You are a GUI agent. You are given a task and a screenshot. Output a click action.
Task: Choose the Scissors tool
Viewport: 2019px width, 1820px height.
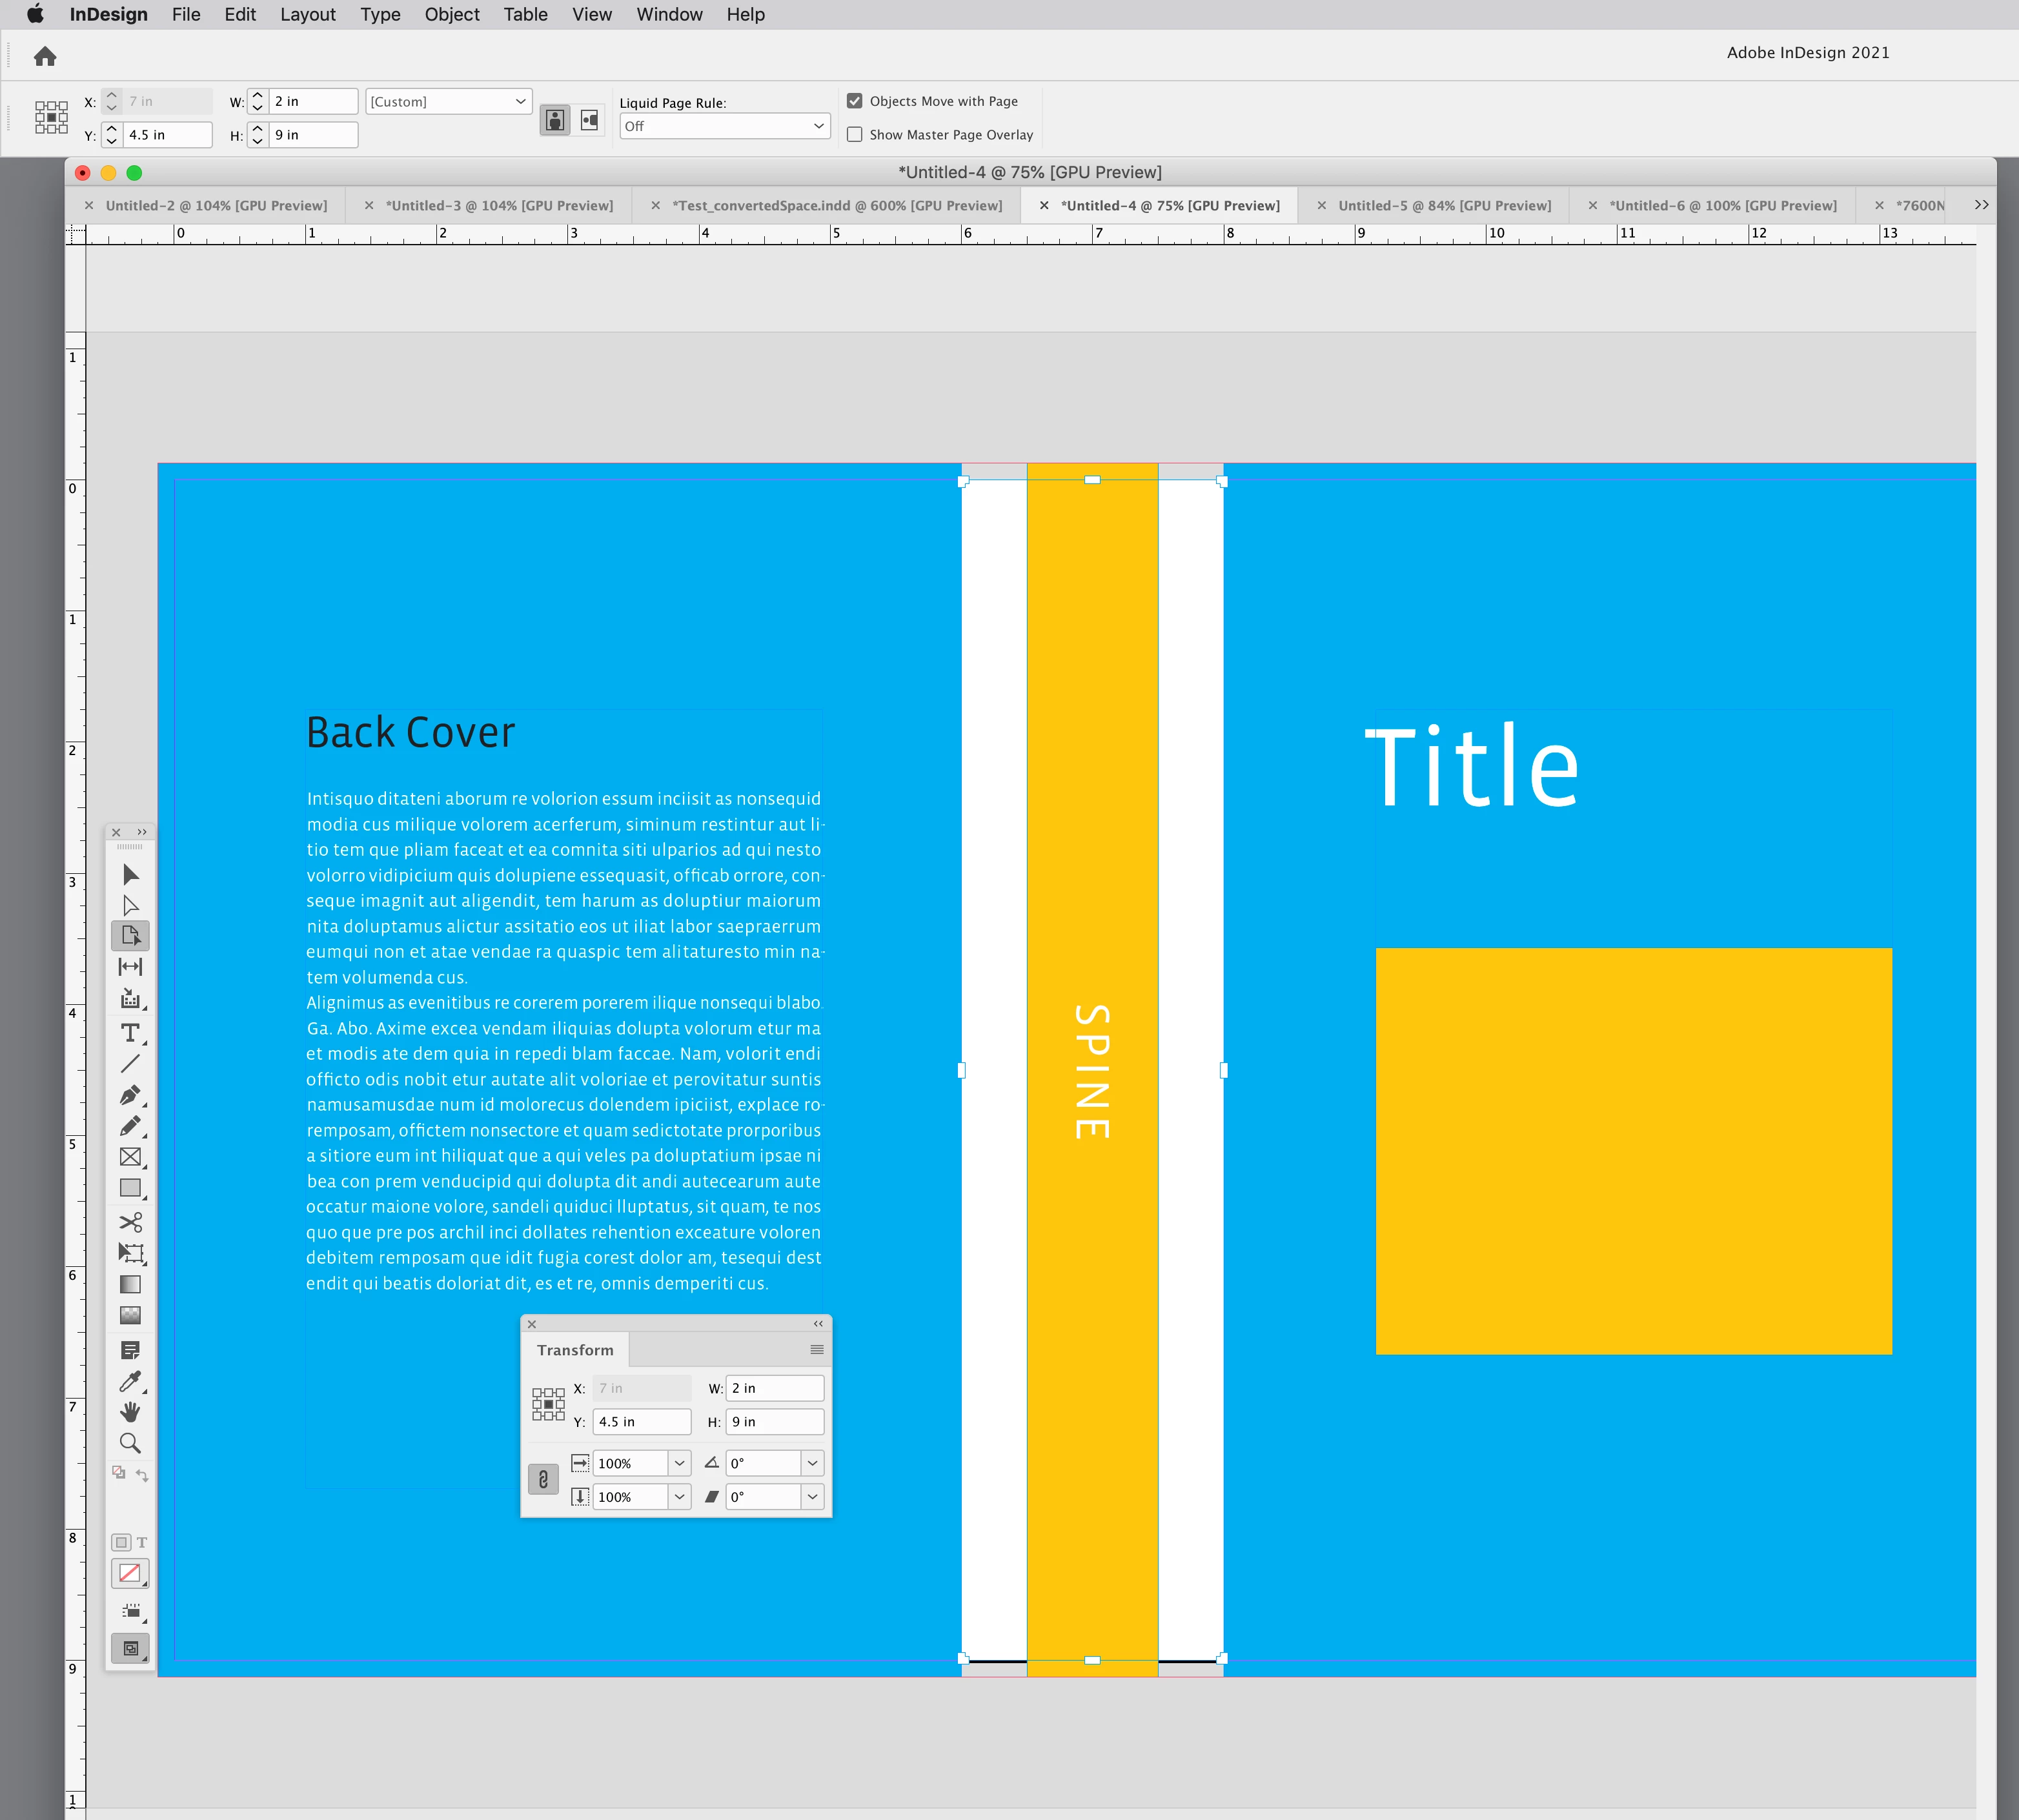(x=130, y=1222)
